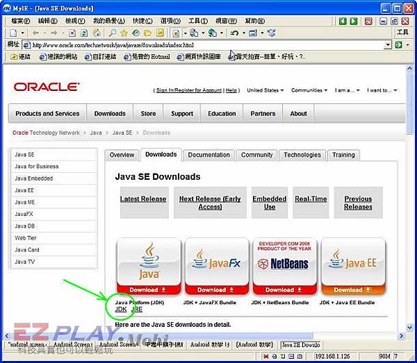Click Next Release (Early Access) link

tap(210, 203)
